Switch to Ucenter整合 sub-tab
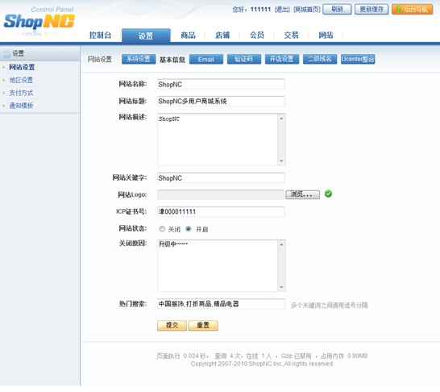The height and width of the screenshot is (392, 440). tap(358, 59)
